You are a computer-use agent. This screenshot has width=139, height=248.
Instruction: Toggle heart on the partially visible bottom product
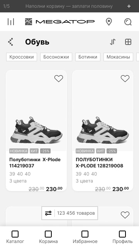(125, 215)
